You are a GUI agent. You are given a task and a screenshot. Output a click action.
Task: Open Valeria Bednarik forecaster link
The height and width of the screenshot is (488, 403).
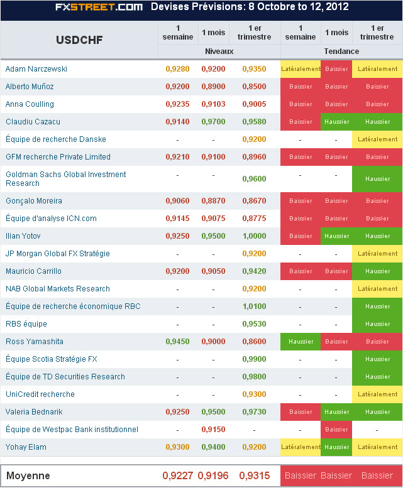point(34,412)
